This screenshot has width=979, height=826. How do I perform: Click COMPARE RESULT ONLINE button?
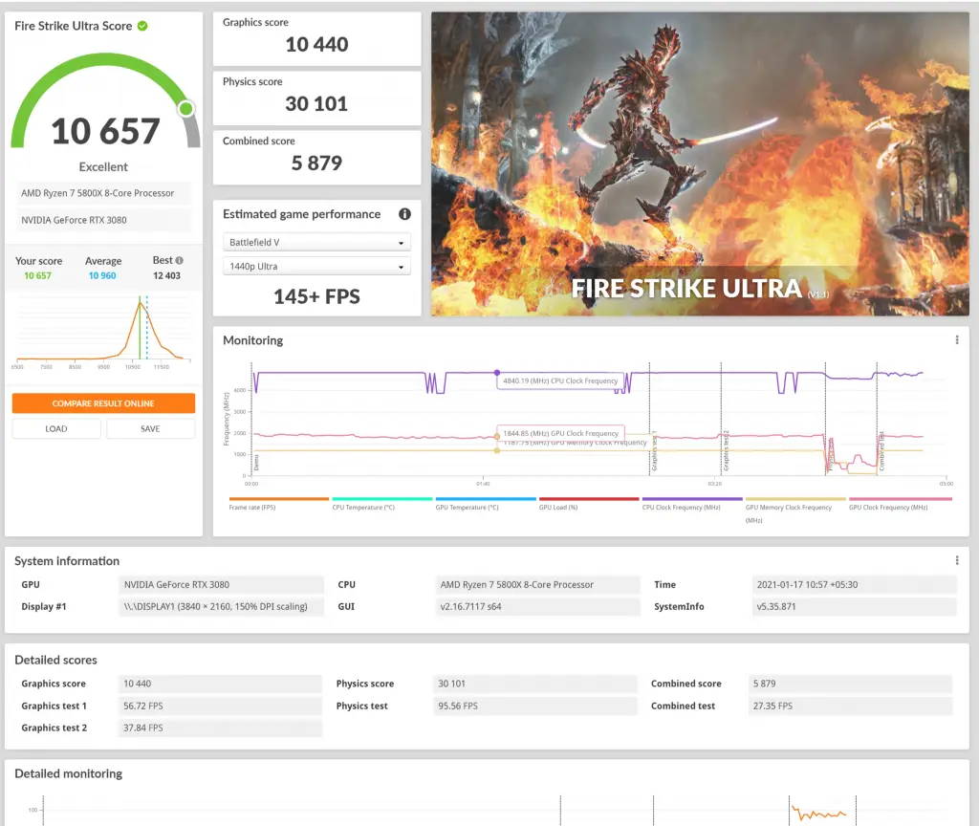(103, 403)
